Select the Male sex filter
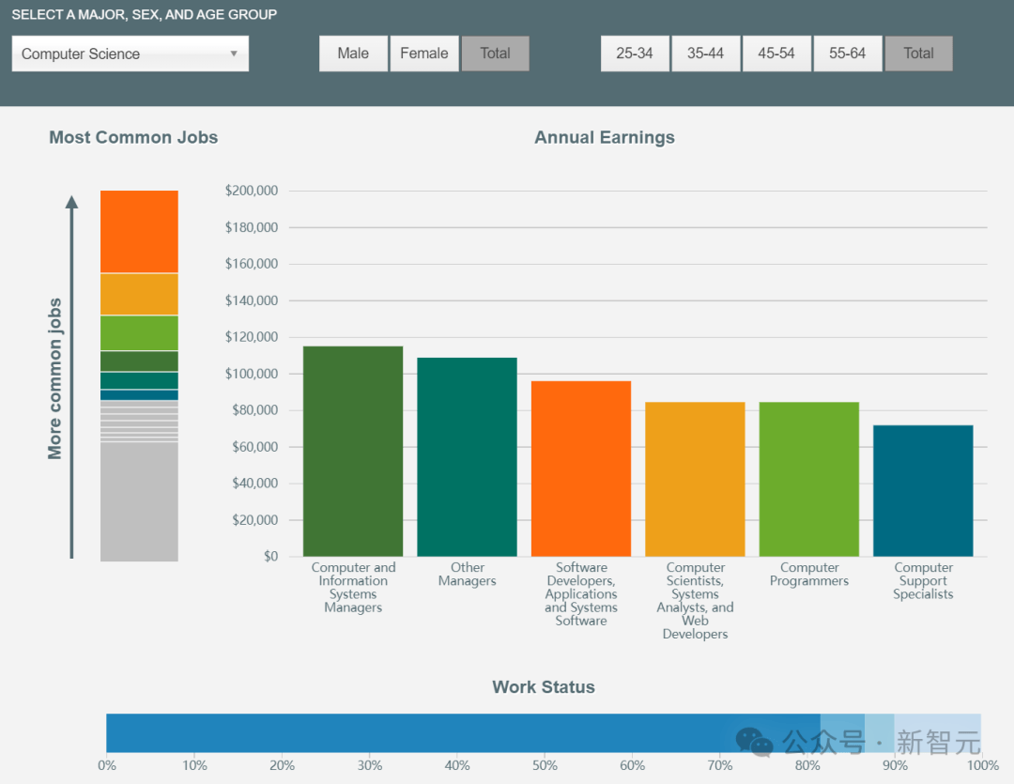 click(x=353, y=54)
